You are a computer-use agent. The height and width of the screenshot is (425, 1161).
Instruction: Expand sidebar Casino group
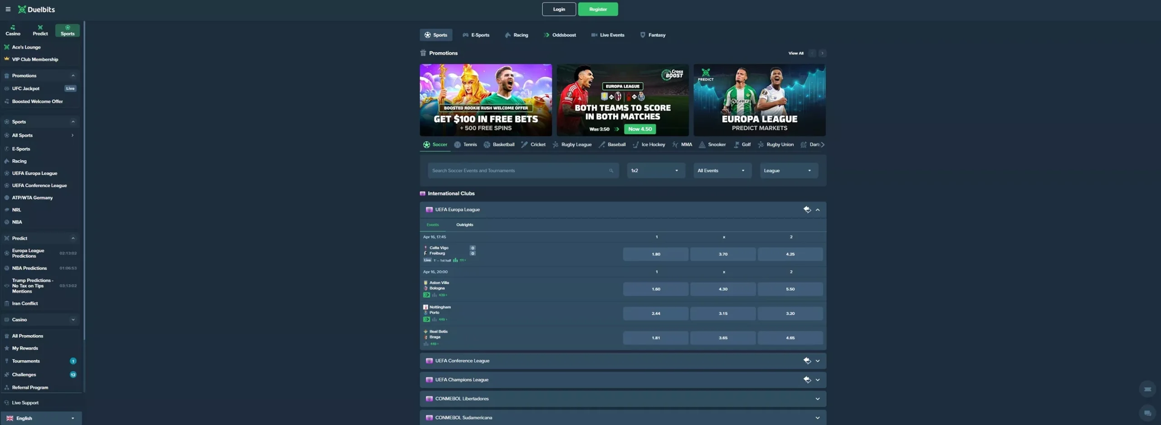[x=73, y=320]
